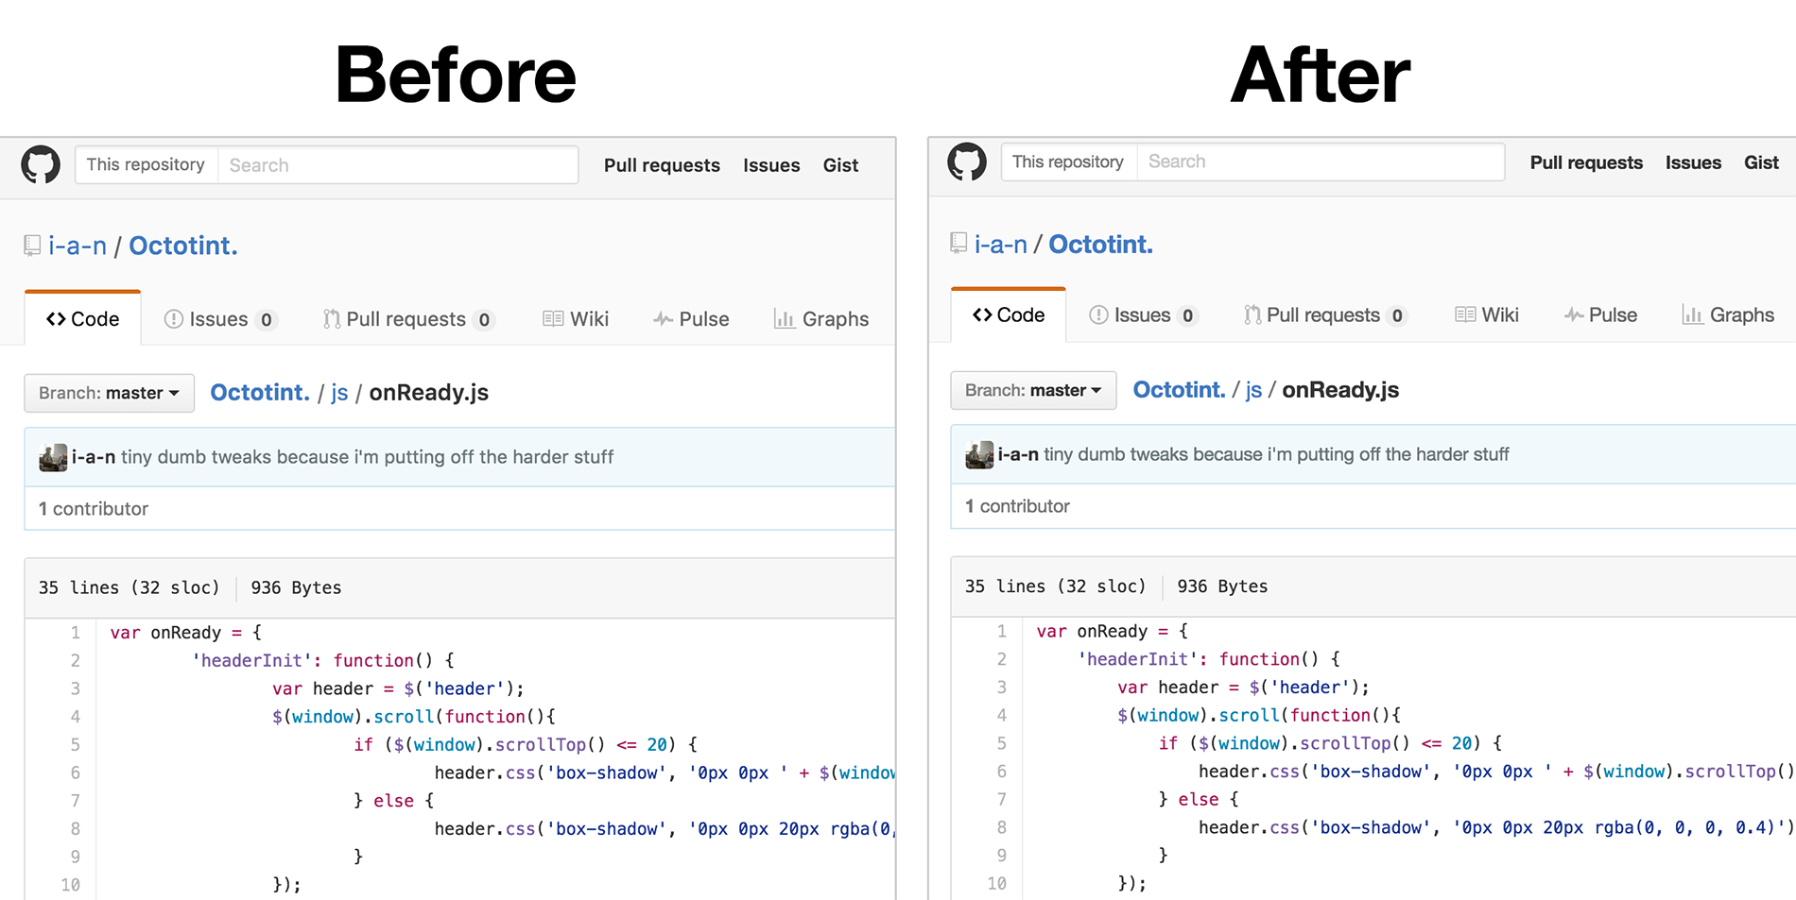Click js breadcrumb link in After panel
Screen dimensions: 1796x900
[x=1253, y=390]
